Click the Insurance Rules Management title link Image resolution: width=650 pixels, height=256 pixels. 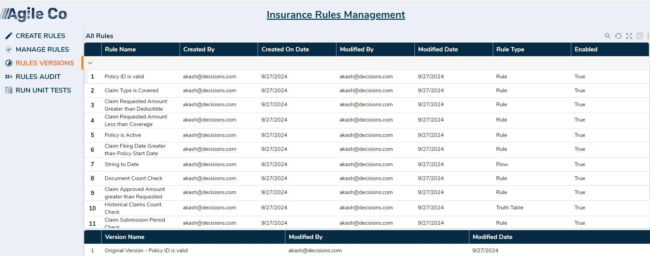tap(336, 15)
